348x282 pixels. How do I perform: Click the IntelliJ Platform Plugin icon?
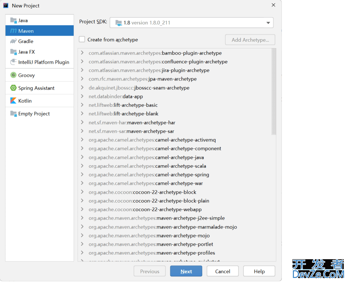click(x=13, y=62)
